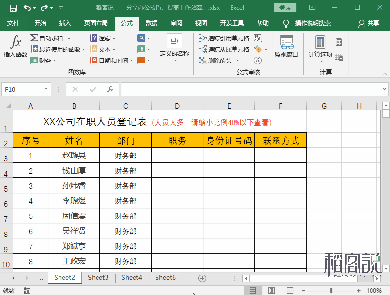Viewport: 390px width, 295px height.
Task: Click Tell Me lightbulb search (操作说明搜索)
Action: coord(307,23)
